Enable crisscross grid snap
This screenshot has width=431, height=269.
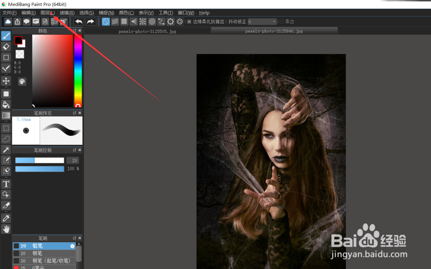click(x=124, y=22)
